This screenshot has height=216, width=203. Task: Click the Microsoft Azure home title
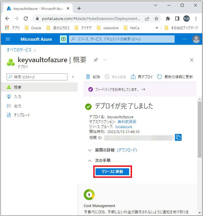36,39
